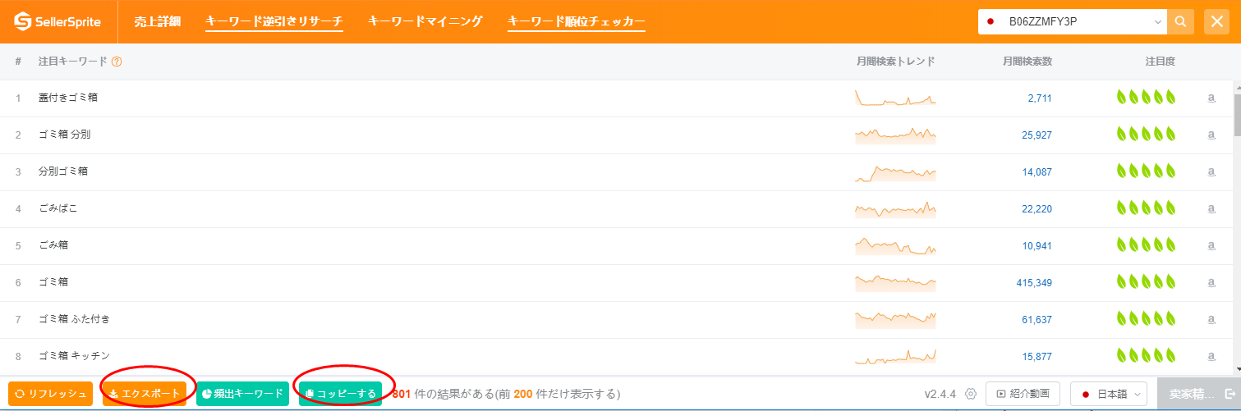The width and height of the screenshot is (1241, 411).
Task: Click keyword ごみばこ
Action: pyautogui.click(x=58, y=208)
